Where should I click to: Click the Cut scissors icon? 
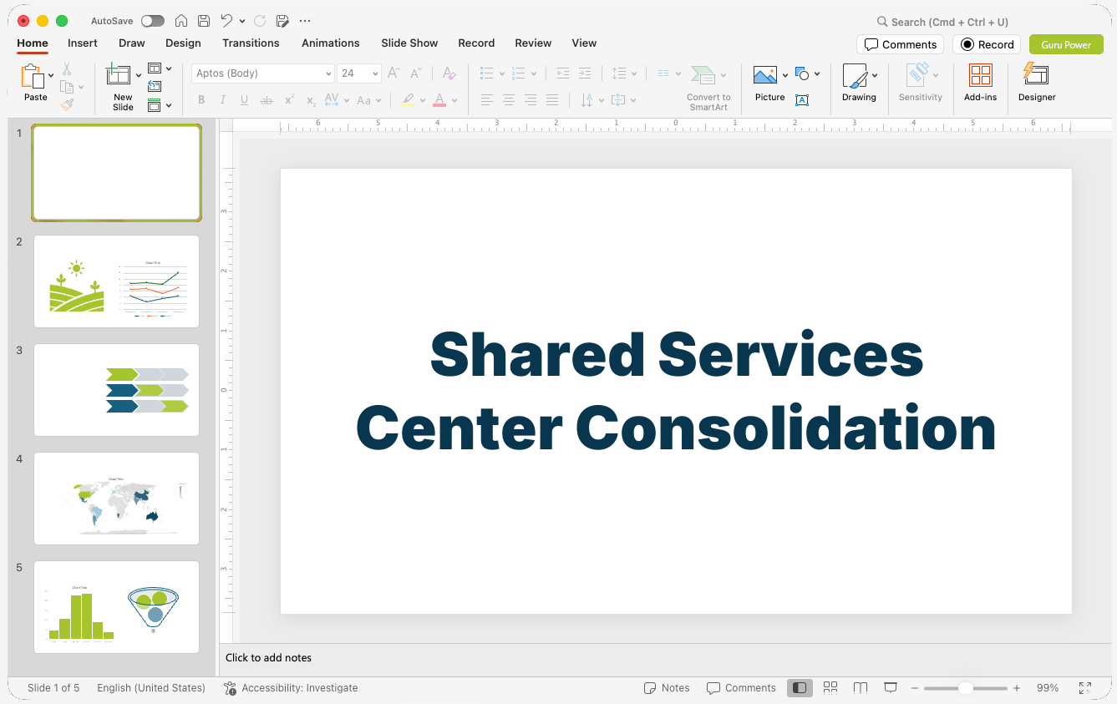[67, 69]
